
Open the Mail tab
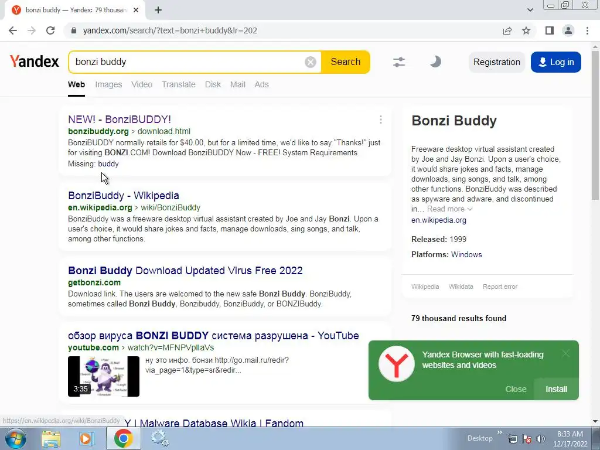click(238, 84)
